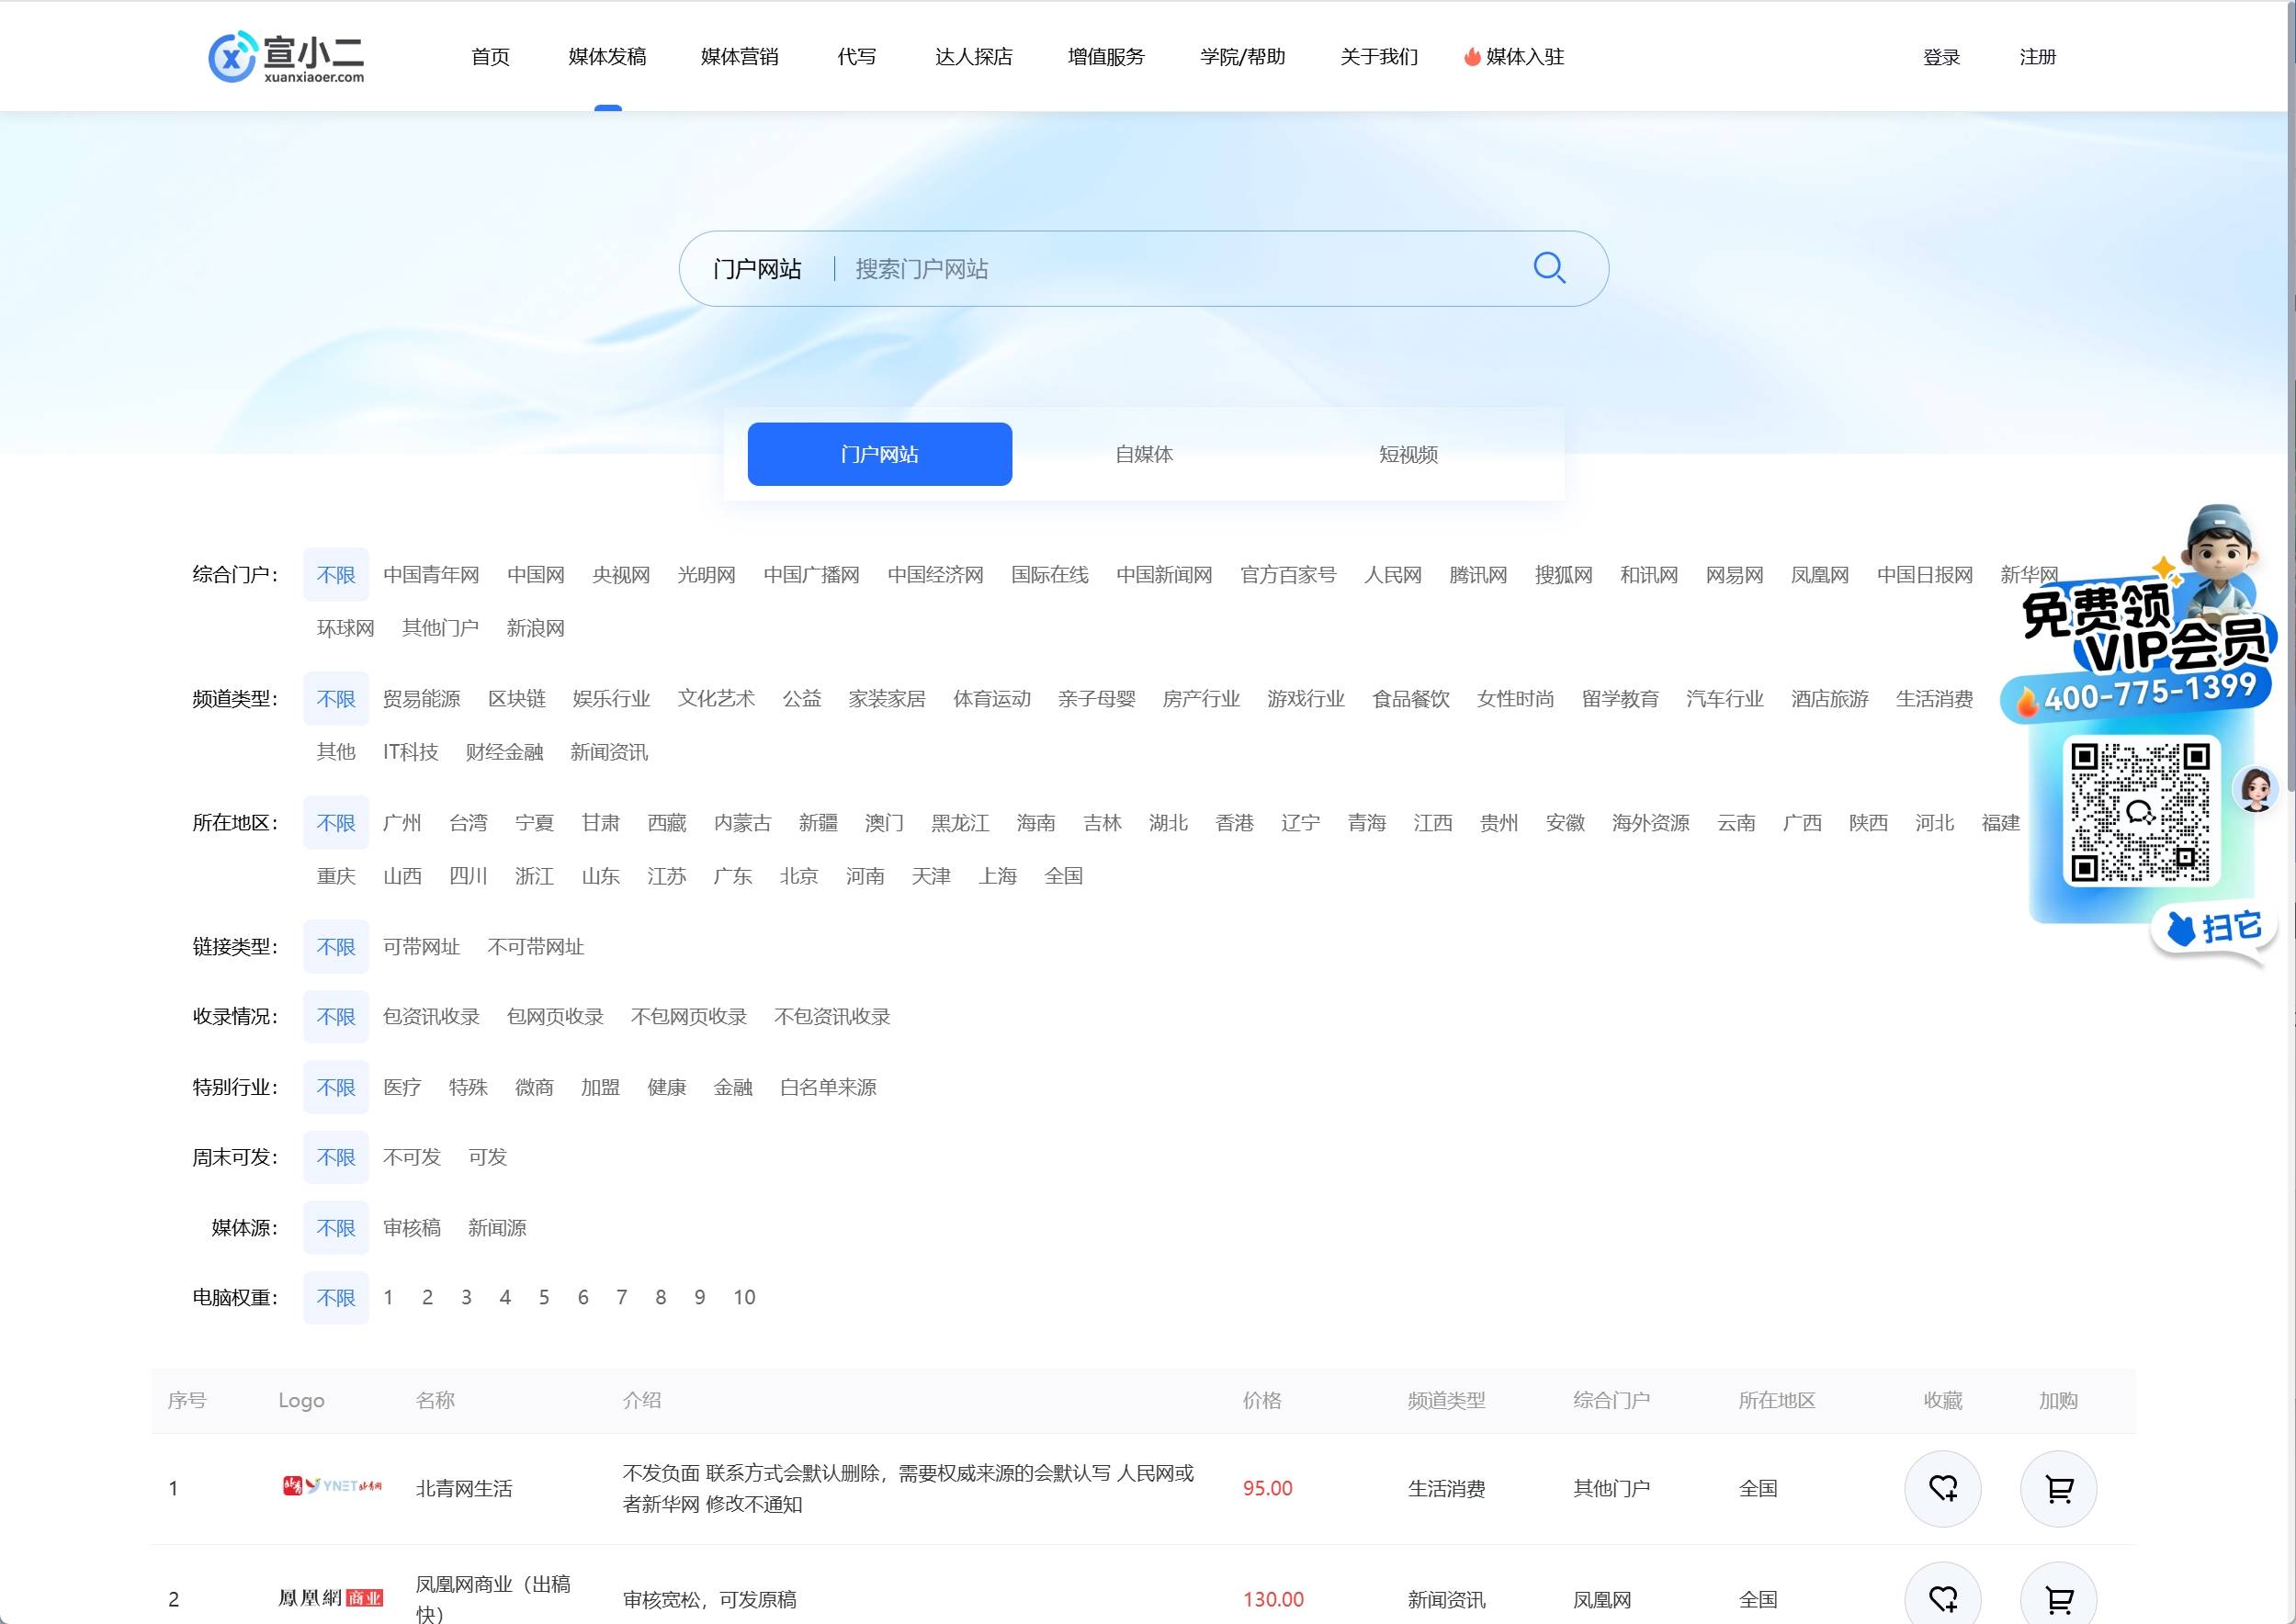Click the QR code image
This screenshot has width=2296, height=1624.
click(2140, 811)
